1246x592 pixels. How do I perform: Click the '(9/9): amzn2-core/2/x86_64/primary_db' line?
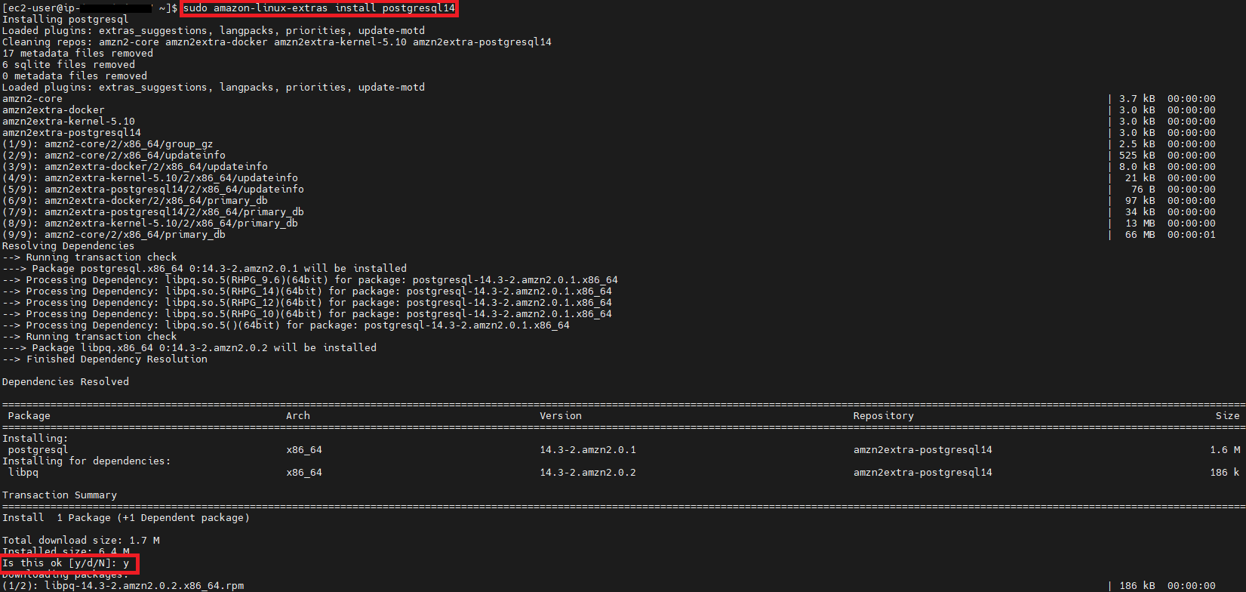pyautogui.click(x=114, y=235)
